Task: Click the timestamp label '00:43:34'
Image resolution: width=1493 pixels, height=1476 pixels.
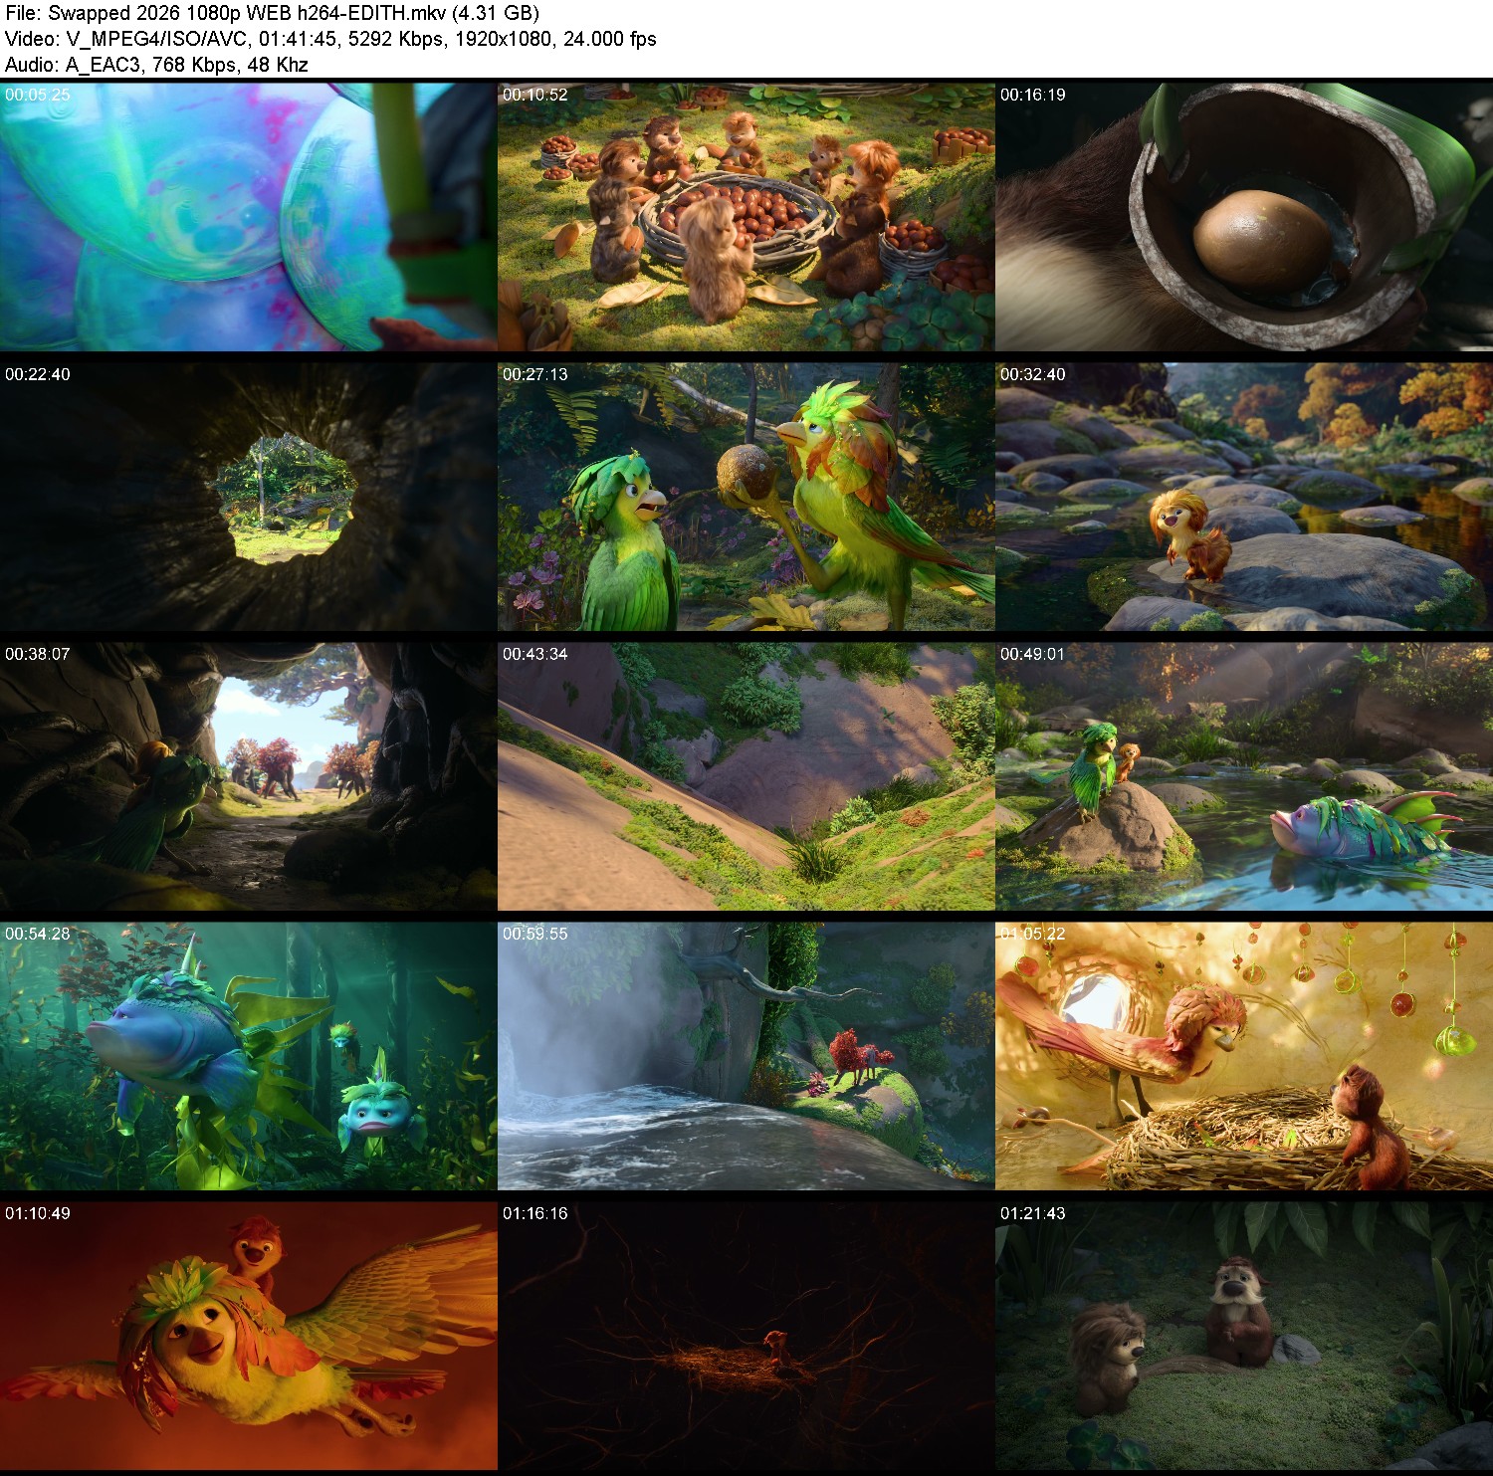Action: point(535,654)
